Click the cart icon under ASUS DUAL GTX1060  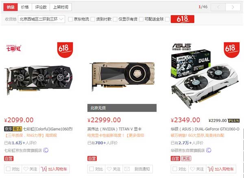[211, 169]
